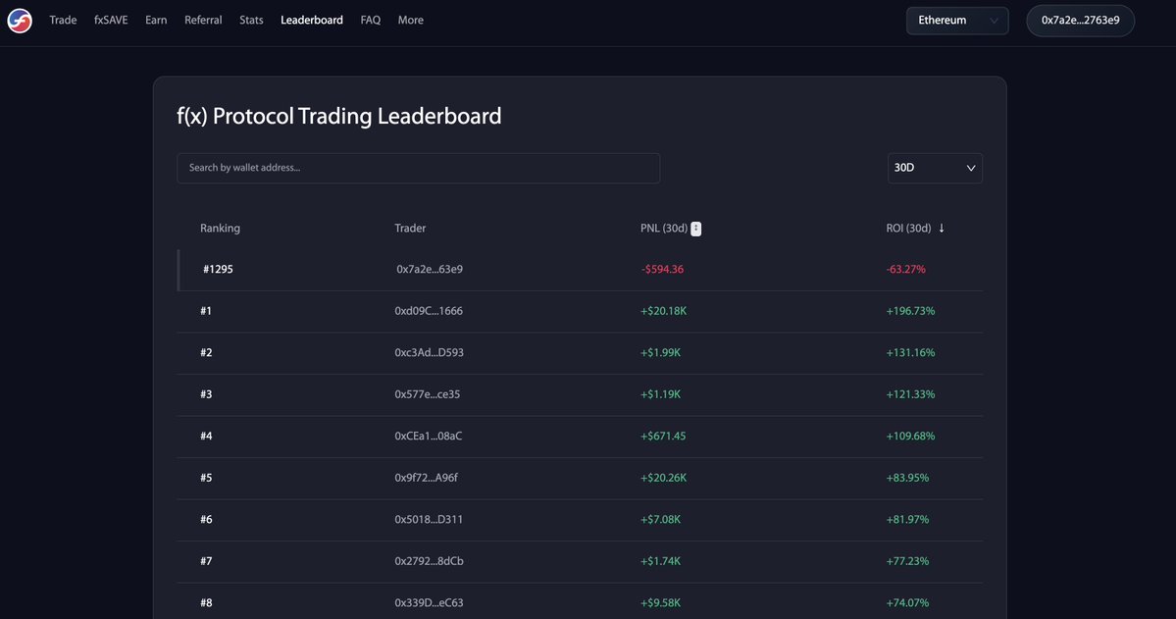Click the -$594.36 PNL value

pos(662,270)
